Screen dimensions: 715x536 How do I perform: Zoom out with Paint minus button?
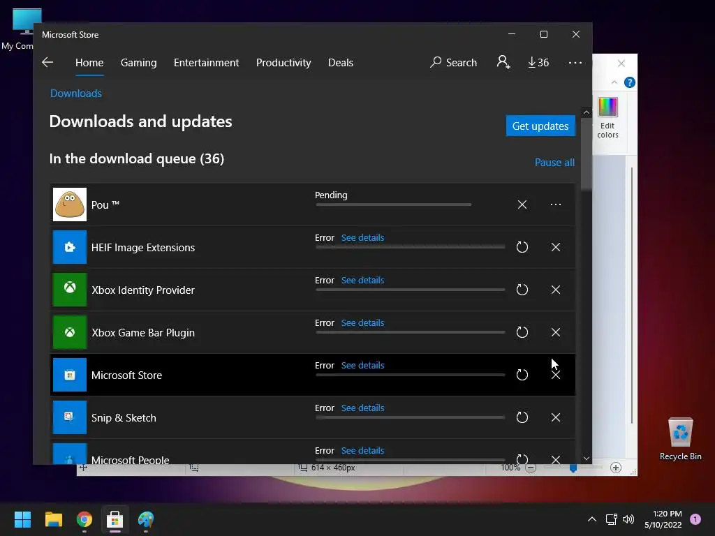coord(531,468)
